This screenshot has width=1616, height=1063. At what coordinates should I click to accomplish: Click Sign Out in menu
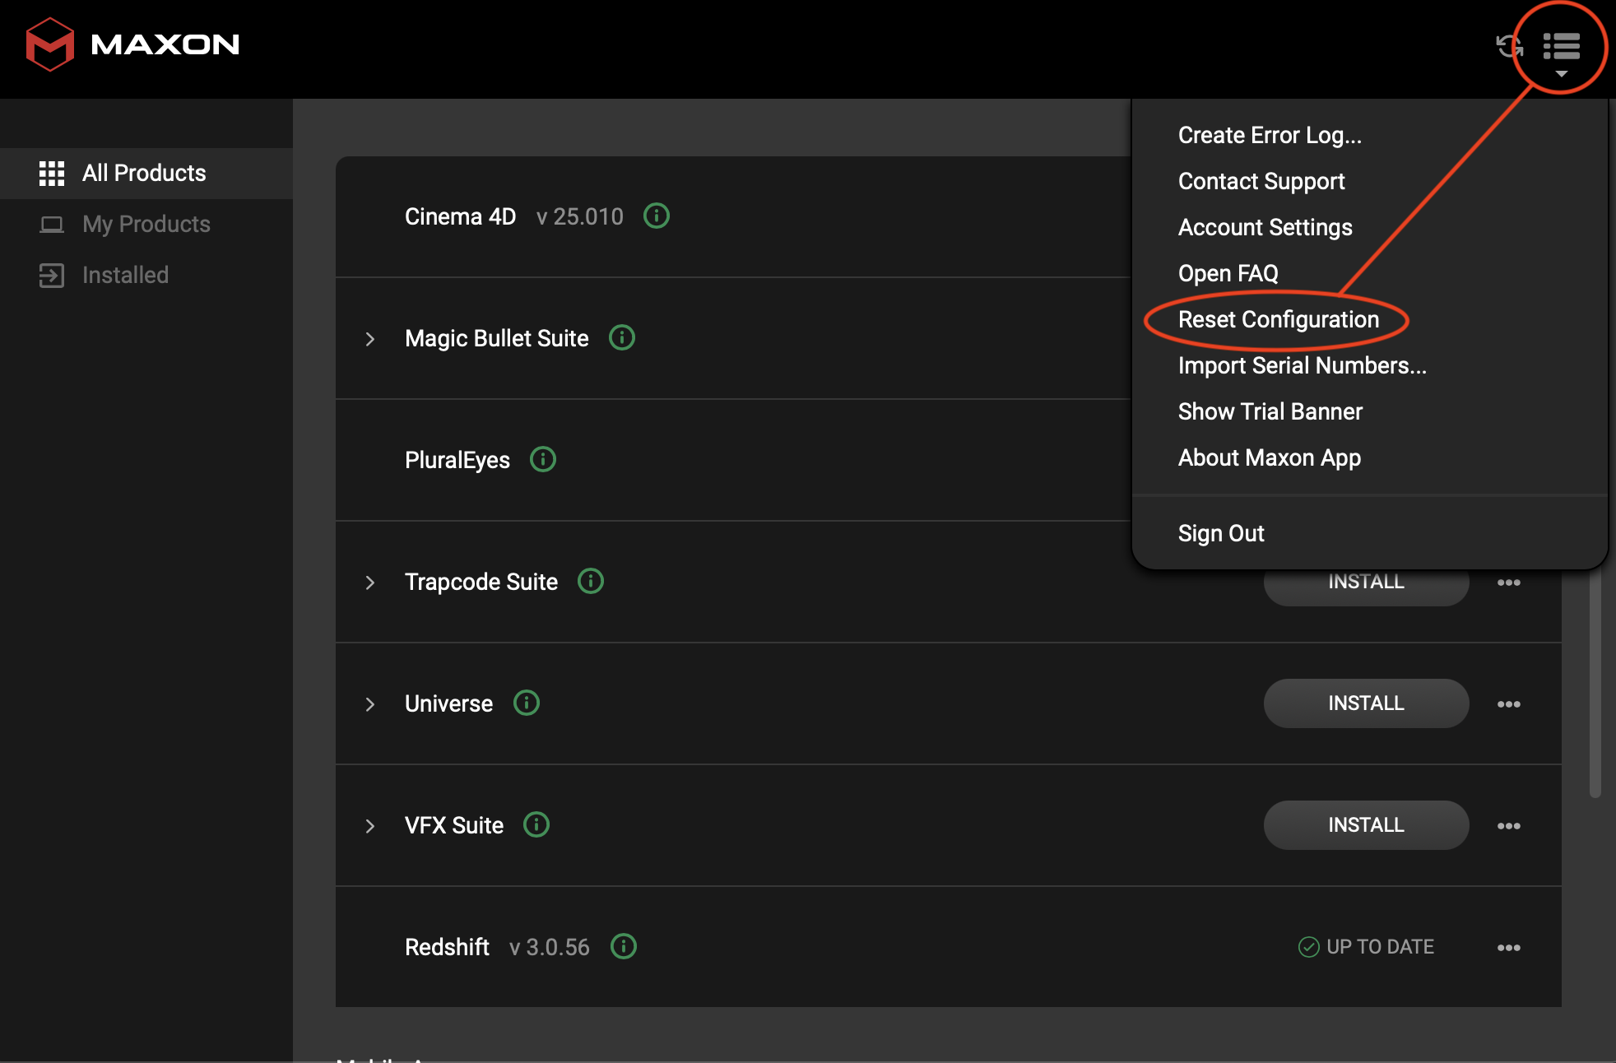(x=1221, y=533)
